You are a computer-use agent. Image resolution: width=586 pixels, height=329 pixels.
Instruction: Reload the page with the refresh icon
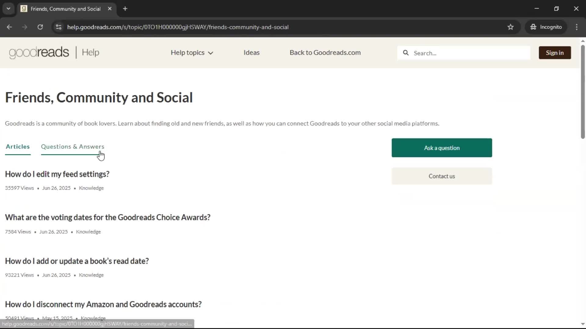coord(40,27)
